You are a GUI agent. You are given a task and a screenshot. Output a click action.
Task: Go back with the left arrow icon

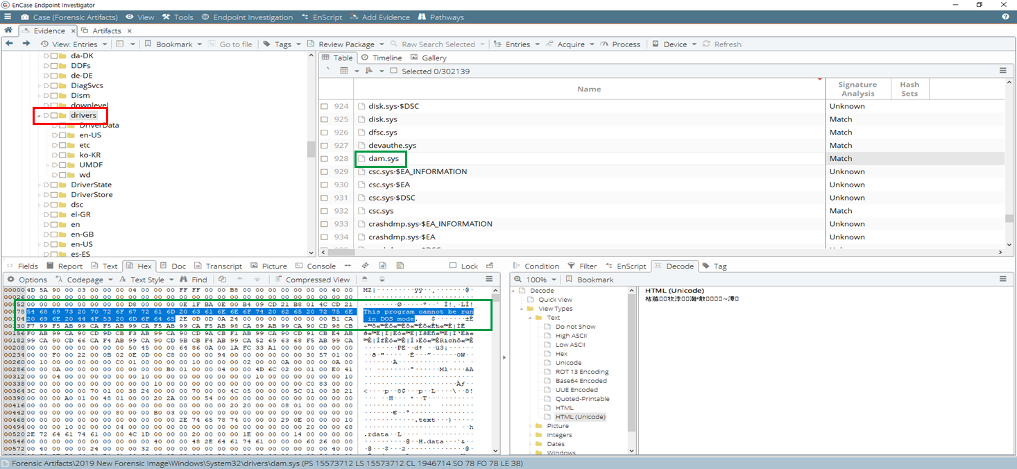pyautogui.click(x=9, y=44)
